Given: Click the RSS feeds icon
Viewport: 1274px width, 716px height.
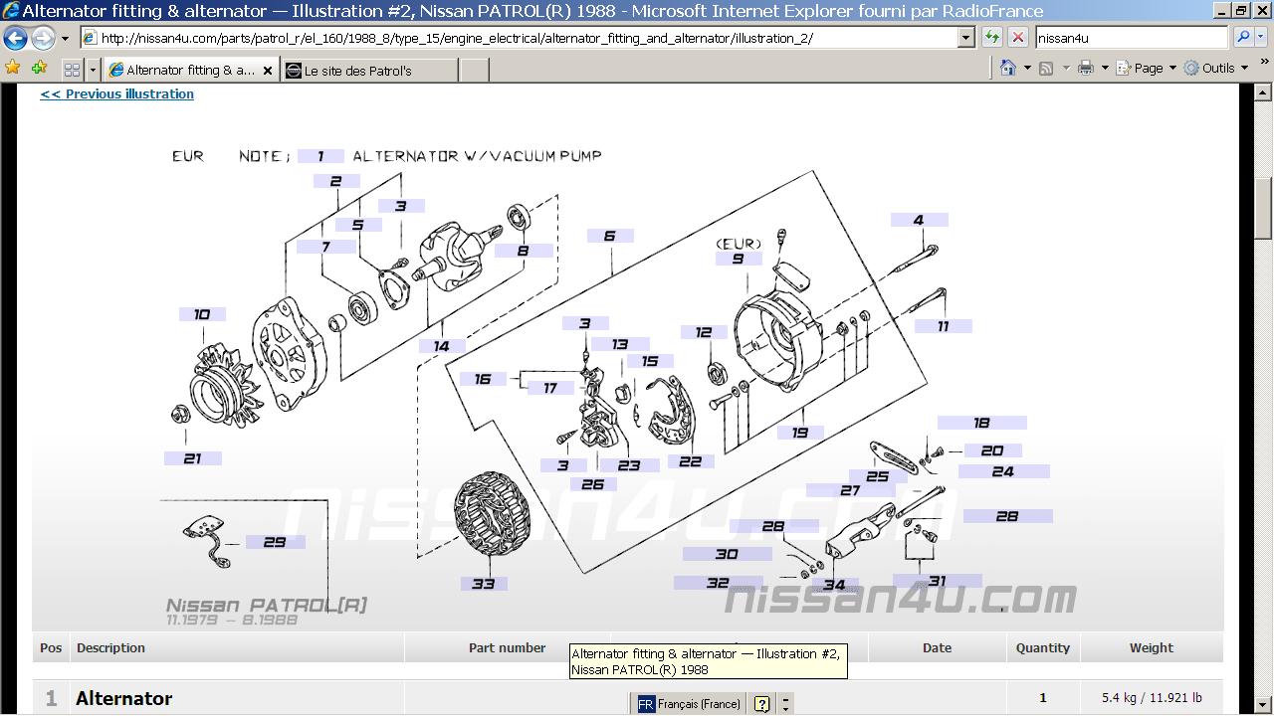Looking at the screenshot, I should coord(1046,68).
